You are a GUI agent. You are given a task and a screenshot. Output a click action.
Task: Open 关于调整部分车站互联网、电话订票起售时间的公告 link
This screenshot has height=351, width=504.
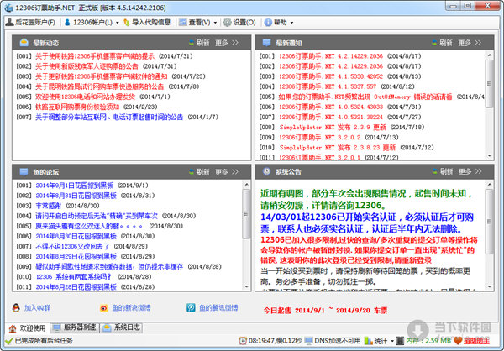coord(109,117)
